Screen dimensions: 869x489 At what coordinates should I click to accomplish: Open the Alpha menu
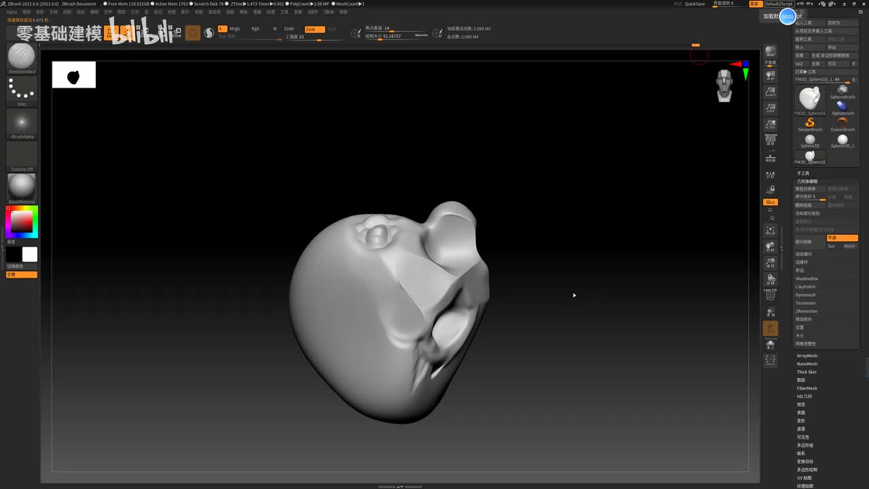[12, 12]
